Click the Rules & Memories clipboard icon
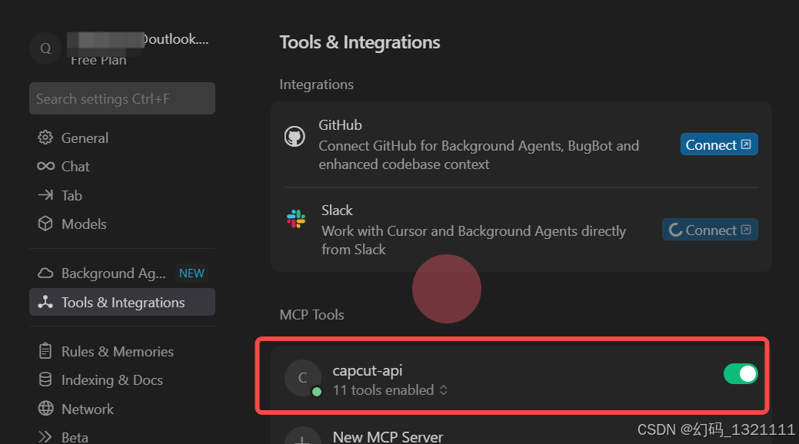The height and width of the screenshot is (444, 799). (x=45, y=351)
